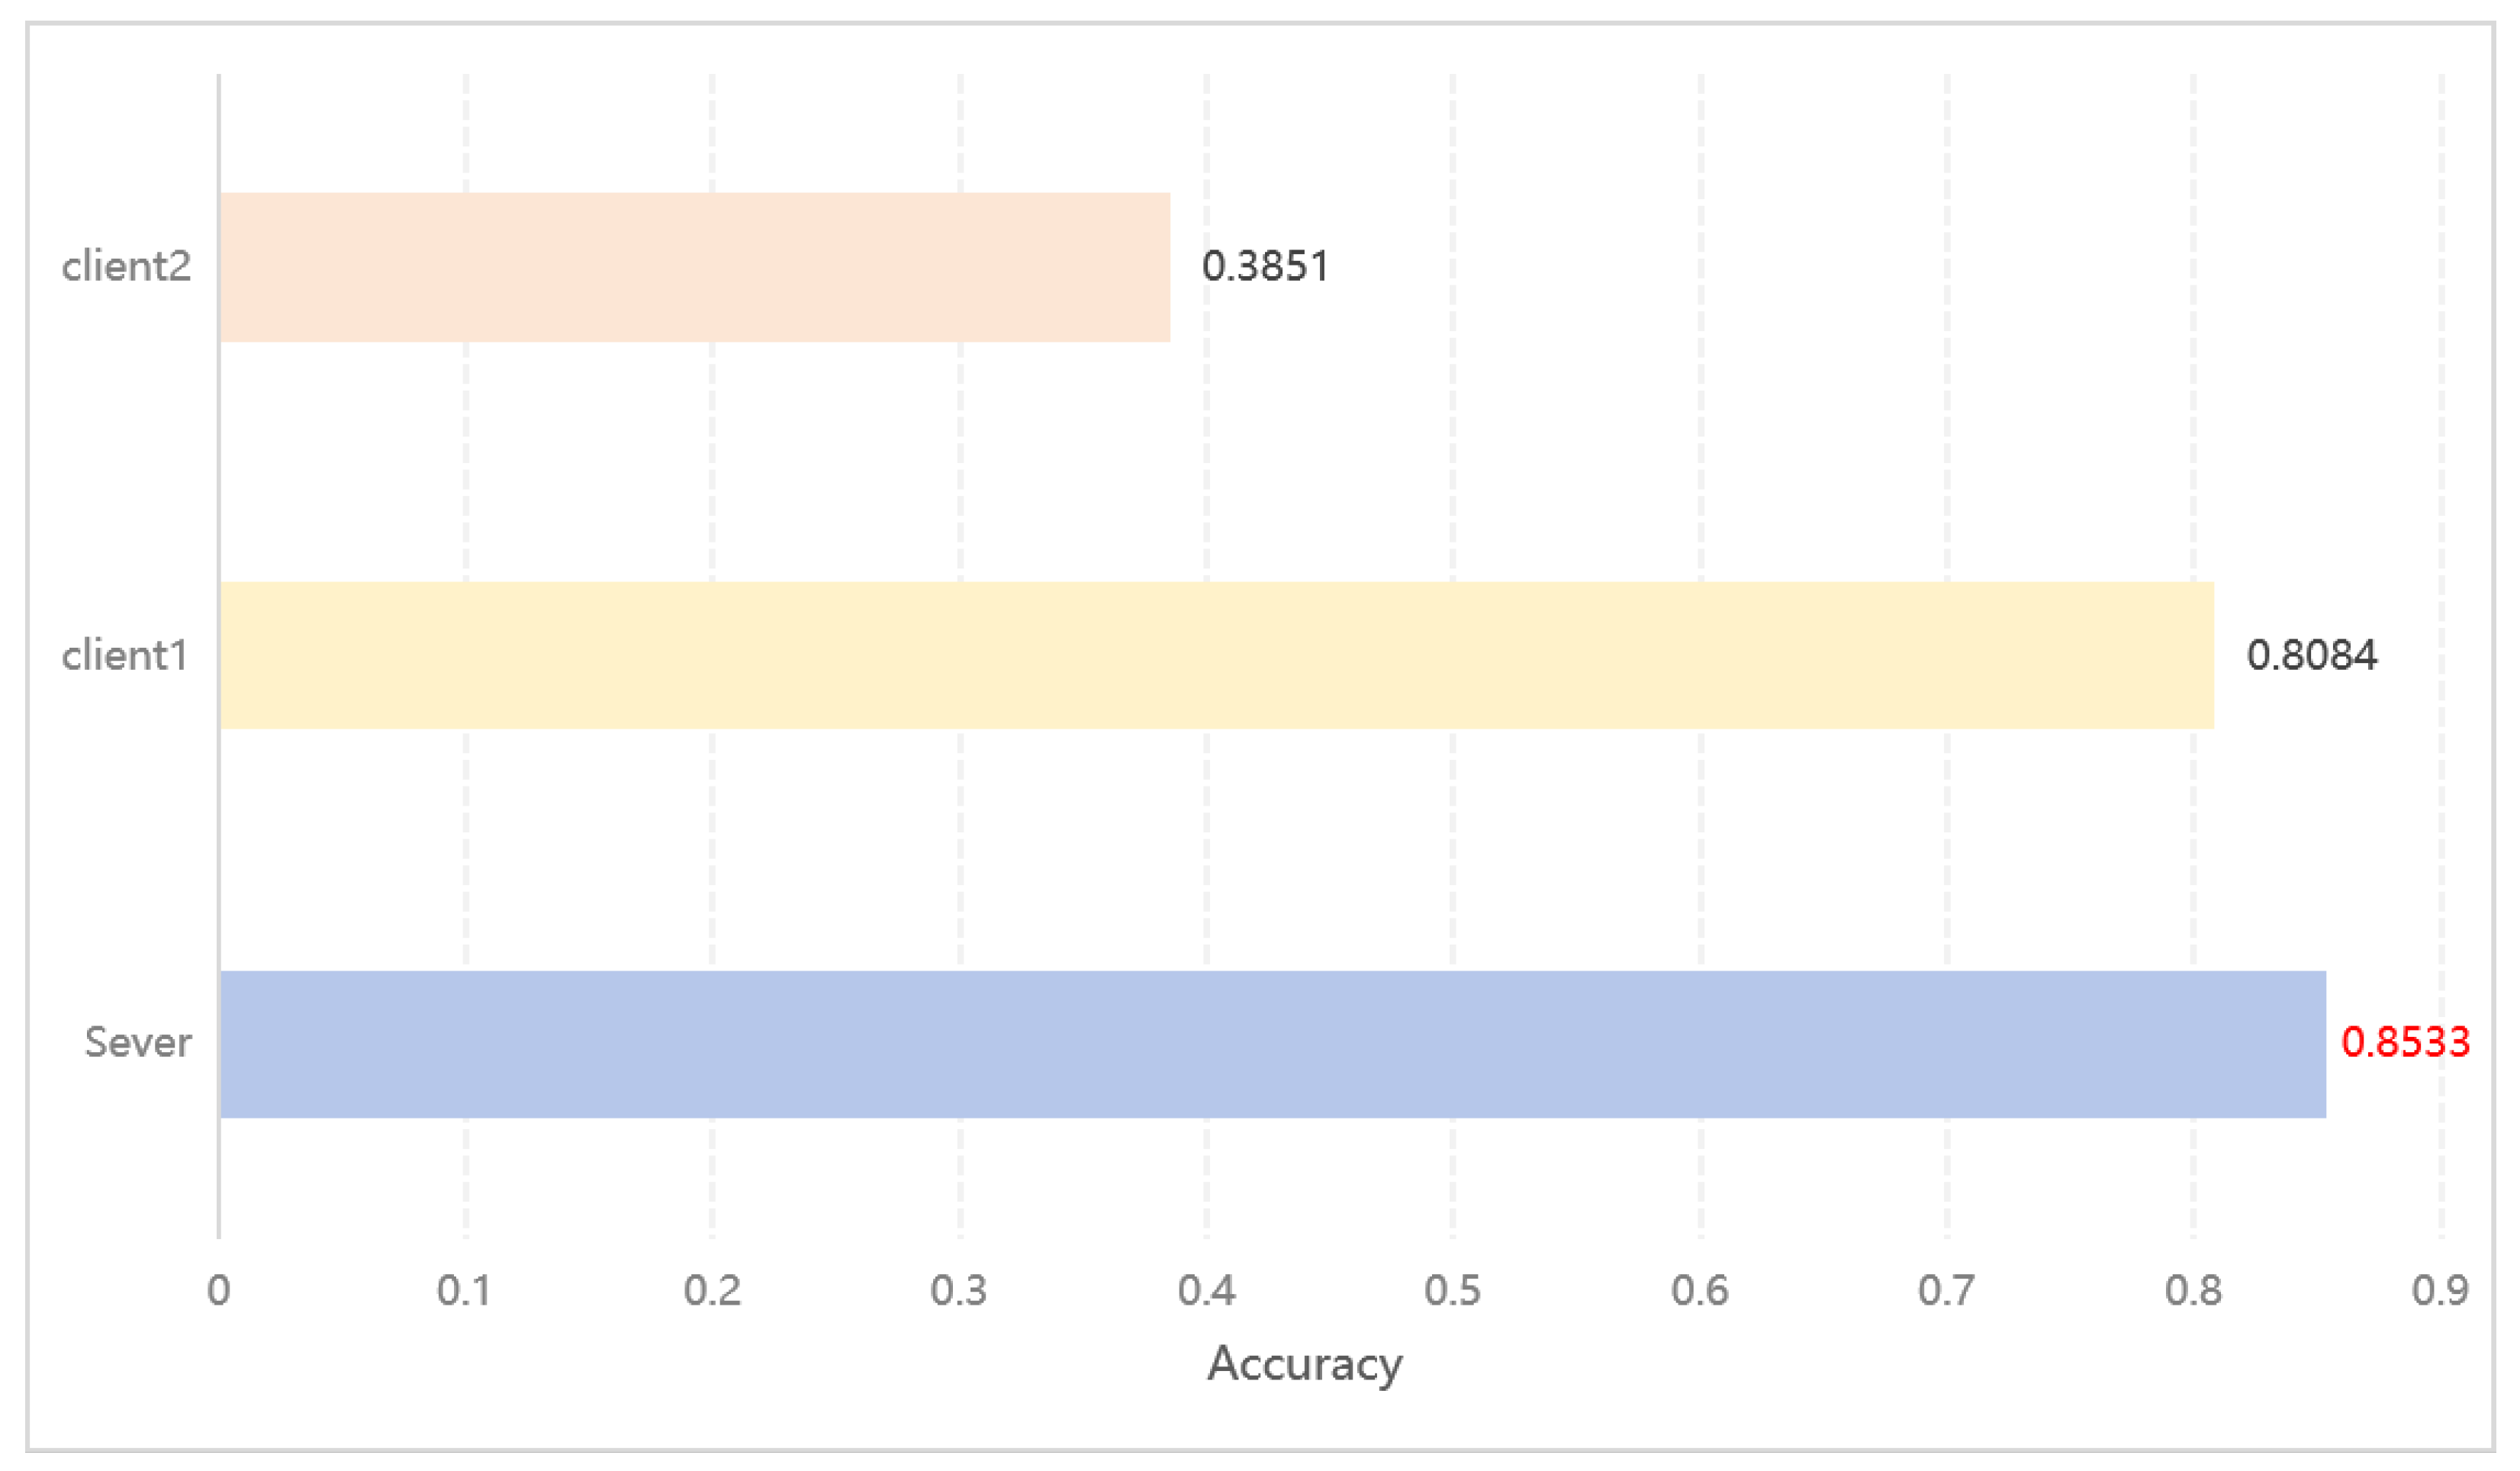This screenshot has width=2520, height=1471.
Task: Select the 0.7 axis tick label
Action: click(x=1946, y=1291)
